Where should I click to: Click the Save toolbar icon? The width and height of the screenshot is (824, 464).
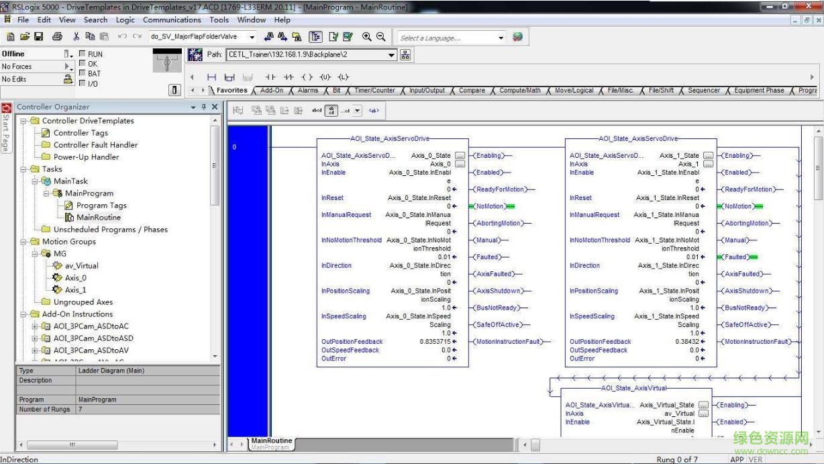point(39,36)
